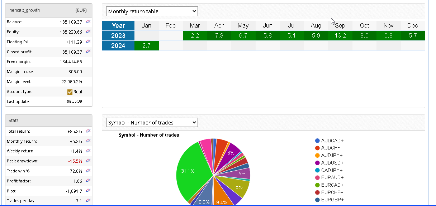436x206 pixels.
Task: Open the Trade win % chart icon
Action: (88, 171)
